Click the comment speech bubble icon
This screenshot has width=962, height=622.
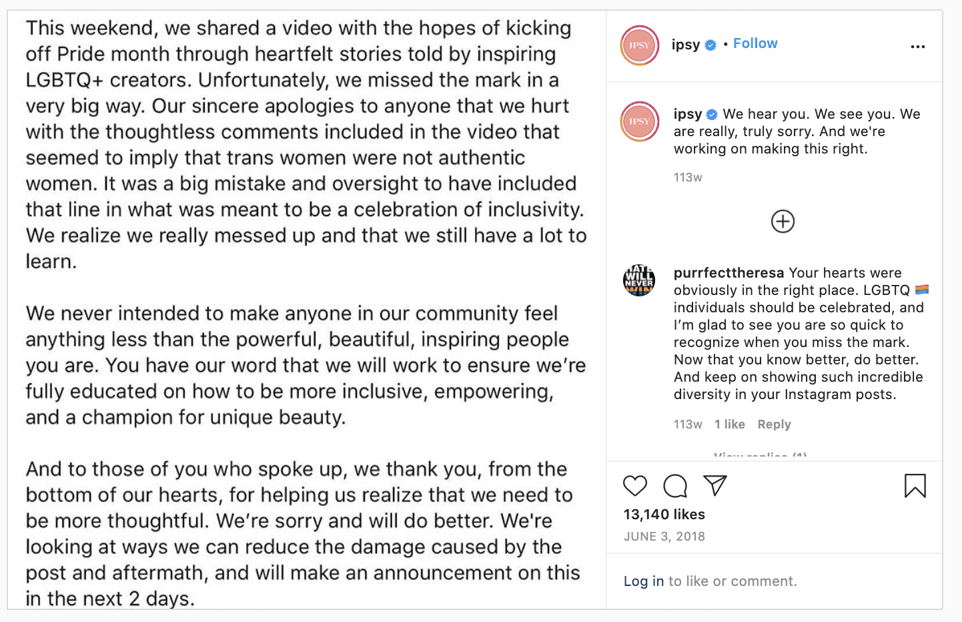[675, 486]
